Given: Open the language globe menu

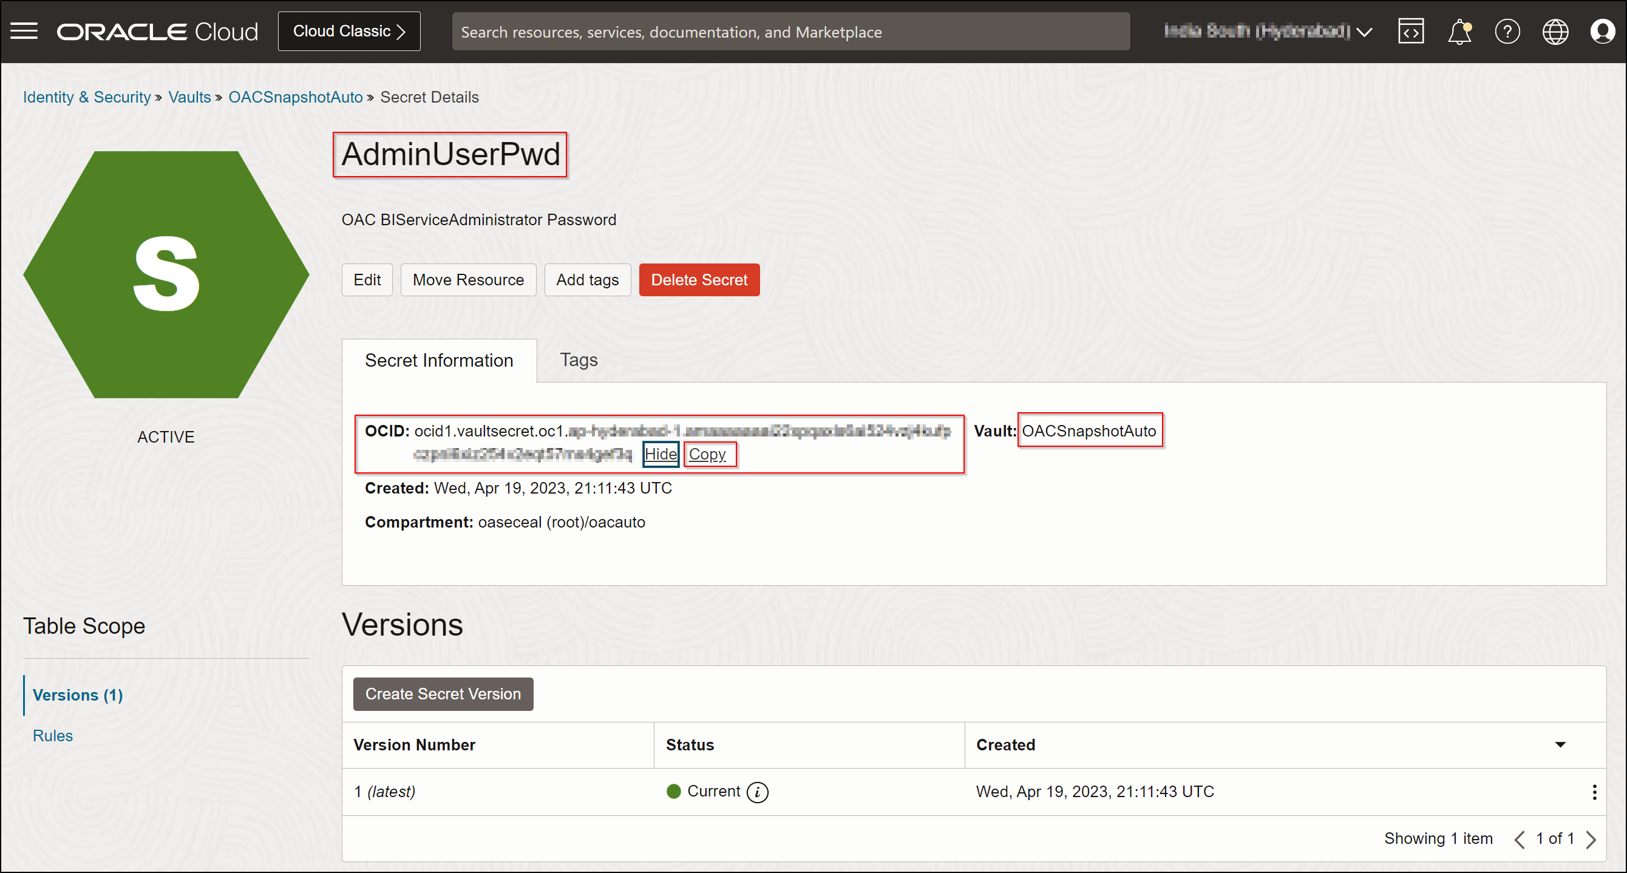Looking at the screenshot, I should (1555, 31).
